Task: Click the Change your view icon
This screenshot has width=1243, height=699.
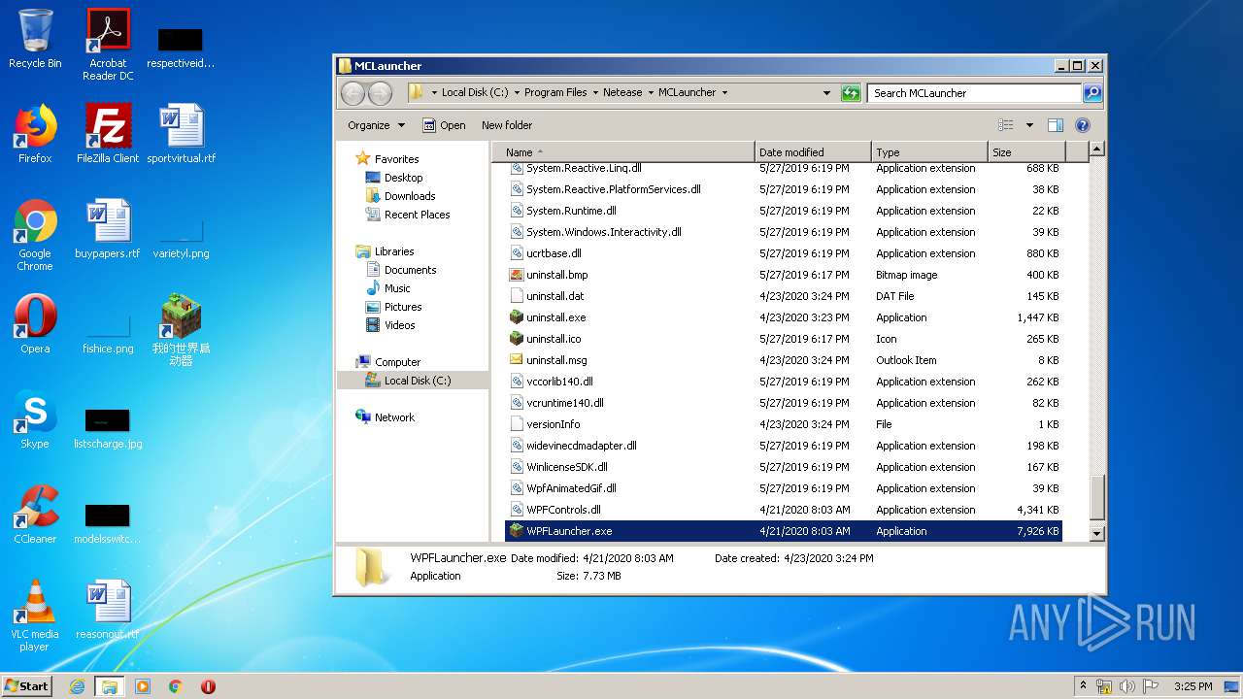Action: coord(1006,125)
